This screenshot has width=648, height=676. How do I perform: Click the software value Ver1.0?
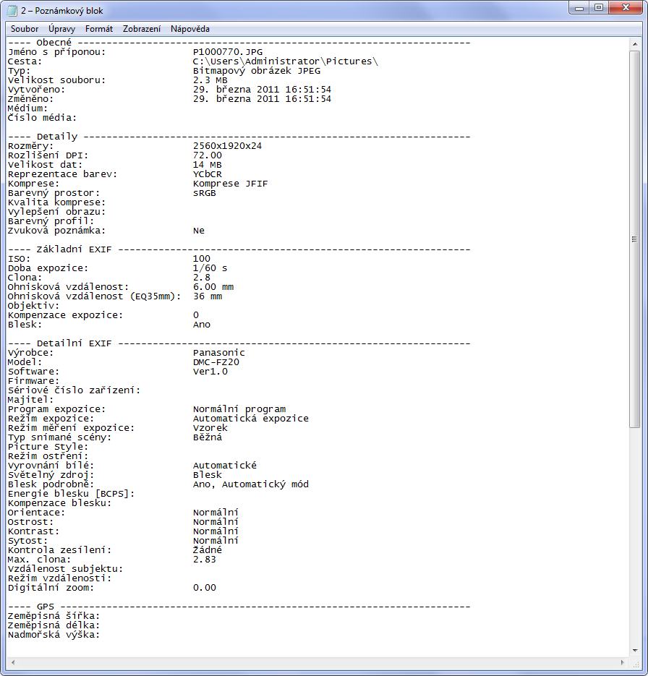pyautogui.click(x=210, y=372)
